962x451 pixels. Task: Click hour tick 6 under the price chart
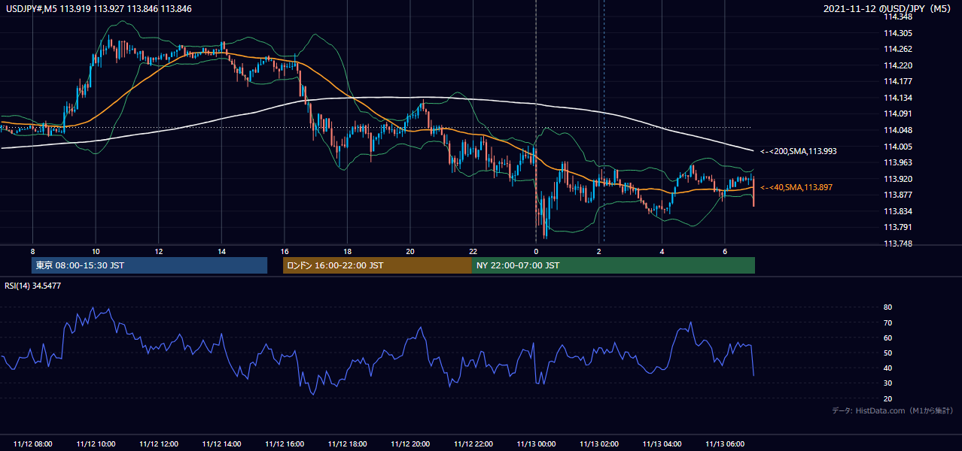725,251
